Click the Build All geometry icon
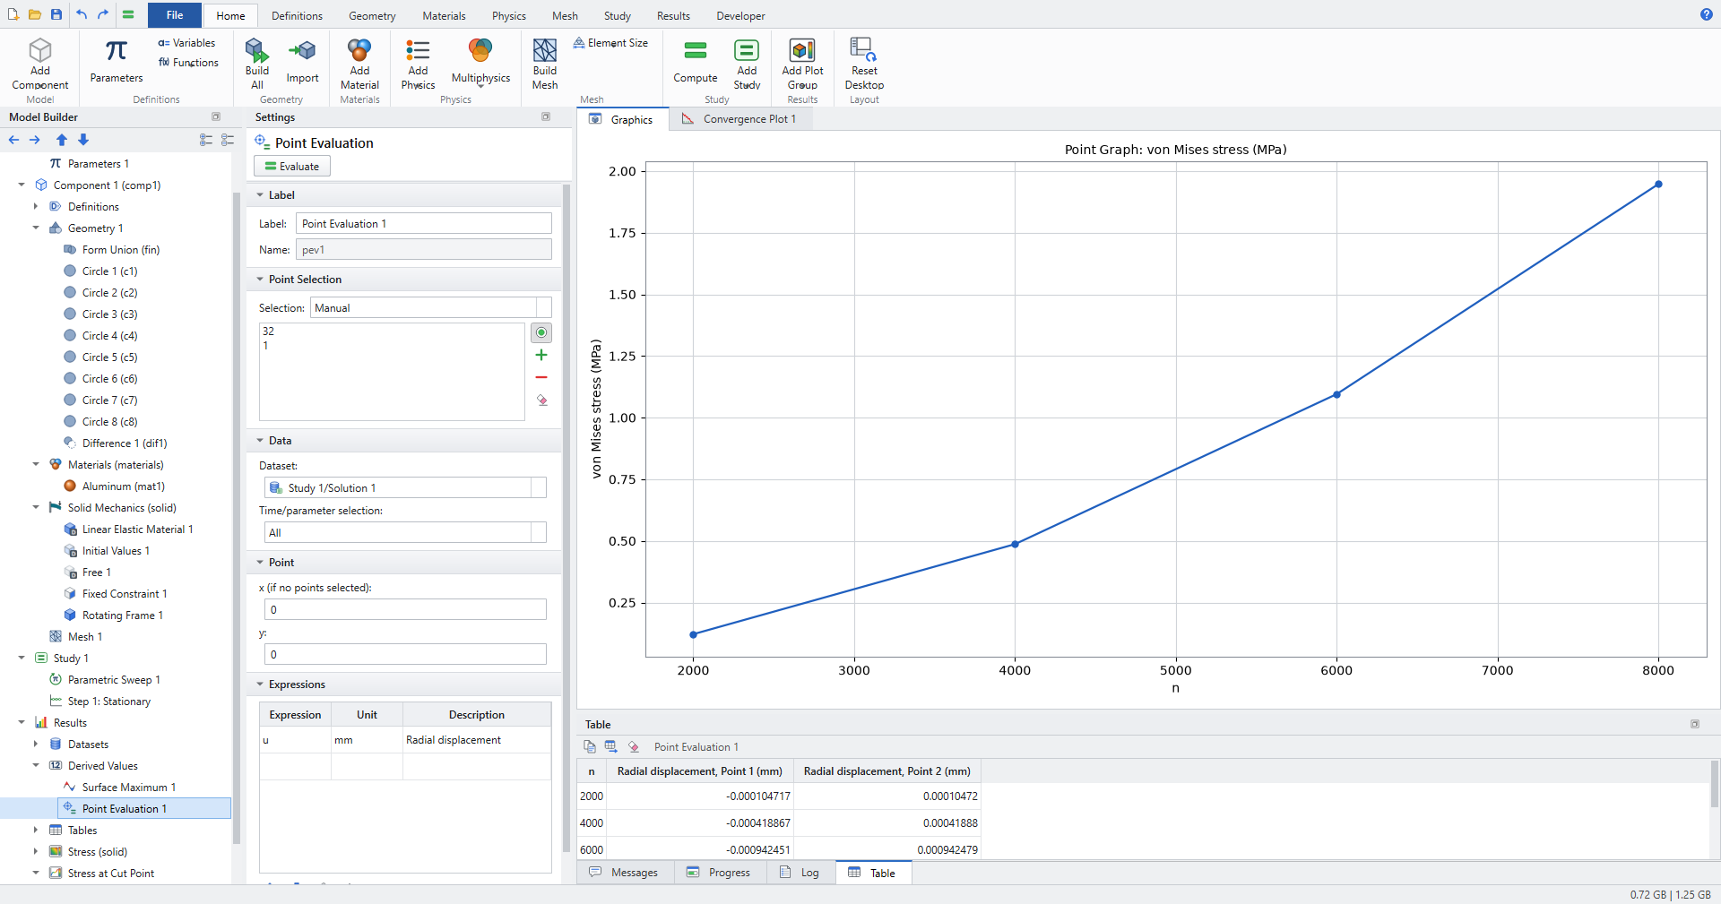 click(257, 50)
